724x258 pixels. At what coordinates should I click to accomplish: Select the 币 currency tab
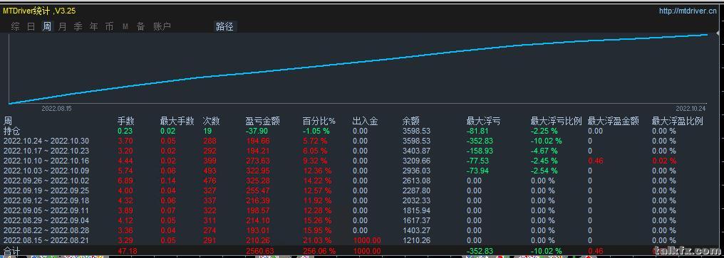pyautogui.click(x=110, y=27)
